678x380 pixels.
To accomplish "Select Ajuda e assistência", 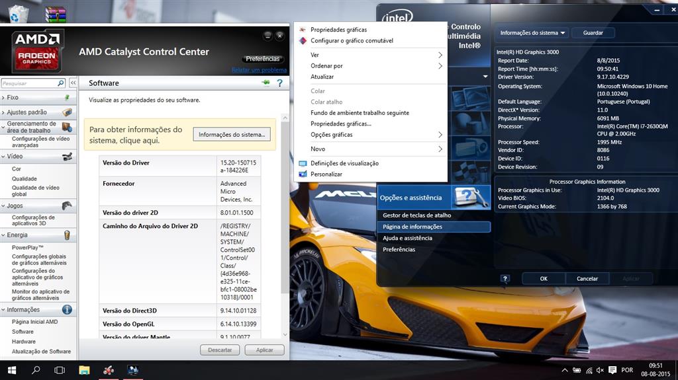I will click(407, 238).
